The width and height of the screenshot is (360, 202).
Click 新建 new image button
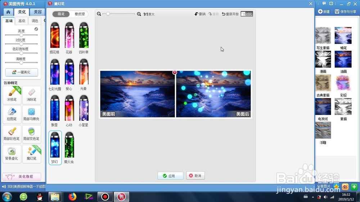point(324,12)
